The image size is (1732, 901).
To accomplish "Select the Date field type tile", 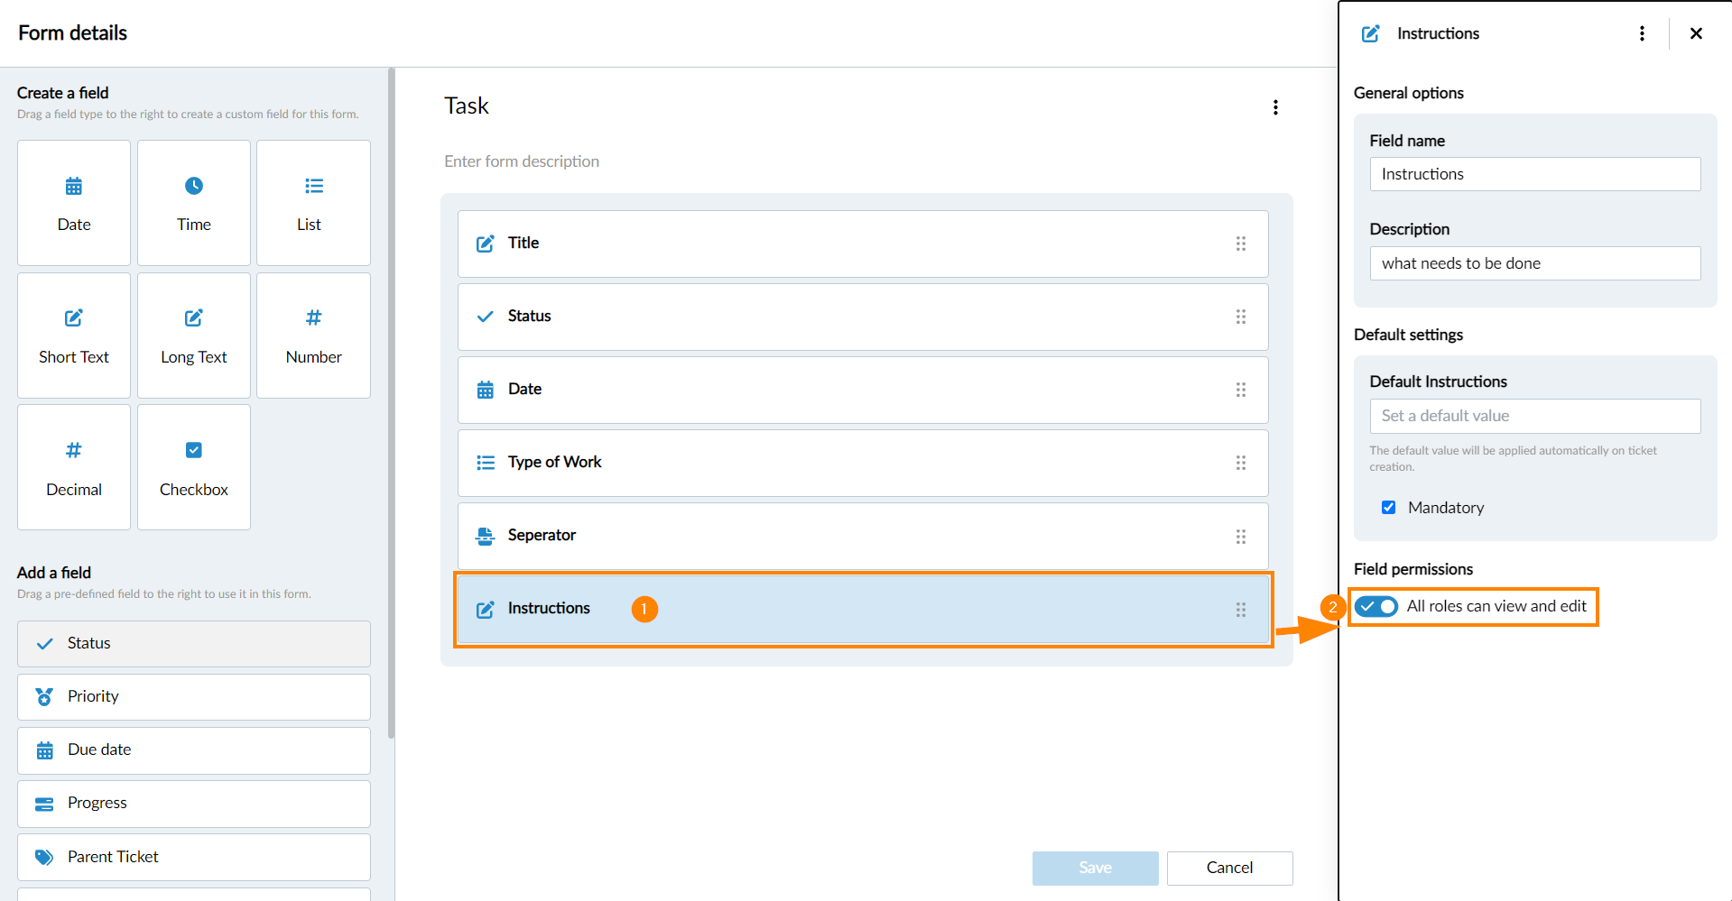I will pyautogui.click(x=74, y=203).
